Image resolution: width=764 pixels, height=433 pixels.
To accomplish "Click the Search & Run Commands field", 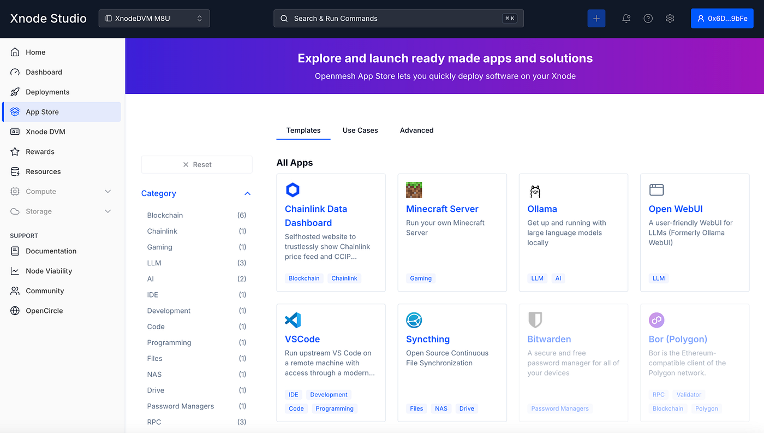I will pos(398,19).
